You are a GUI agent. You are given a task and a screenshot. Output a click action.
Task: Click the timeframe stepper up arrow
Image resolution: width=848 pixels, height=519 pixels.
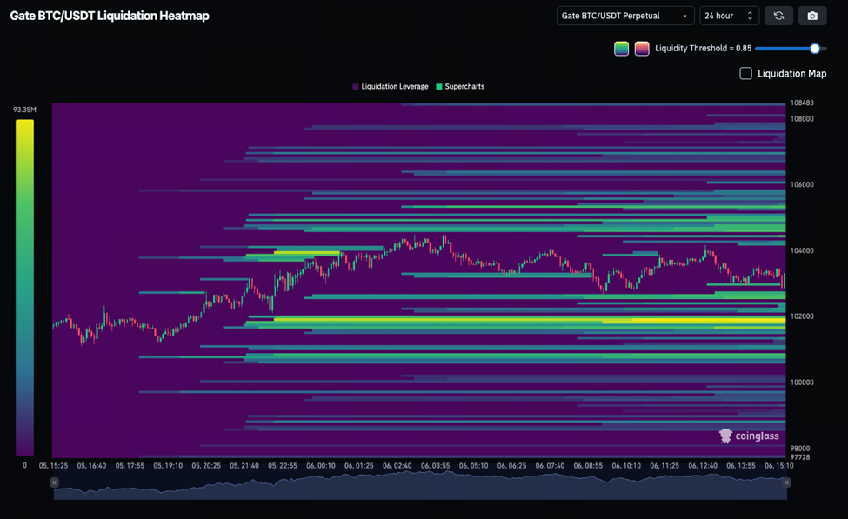[749, 11]
